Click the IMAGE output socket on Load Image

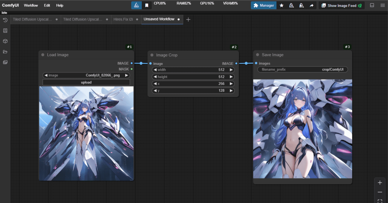pos(132,63)
